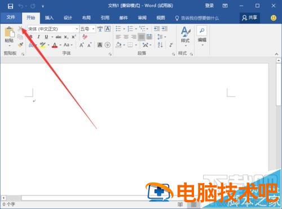
Task: Open font color dropdown arrow
Action: (60, 45)
